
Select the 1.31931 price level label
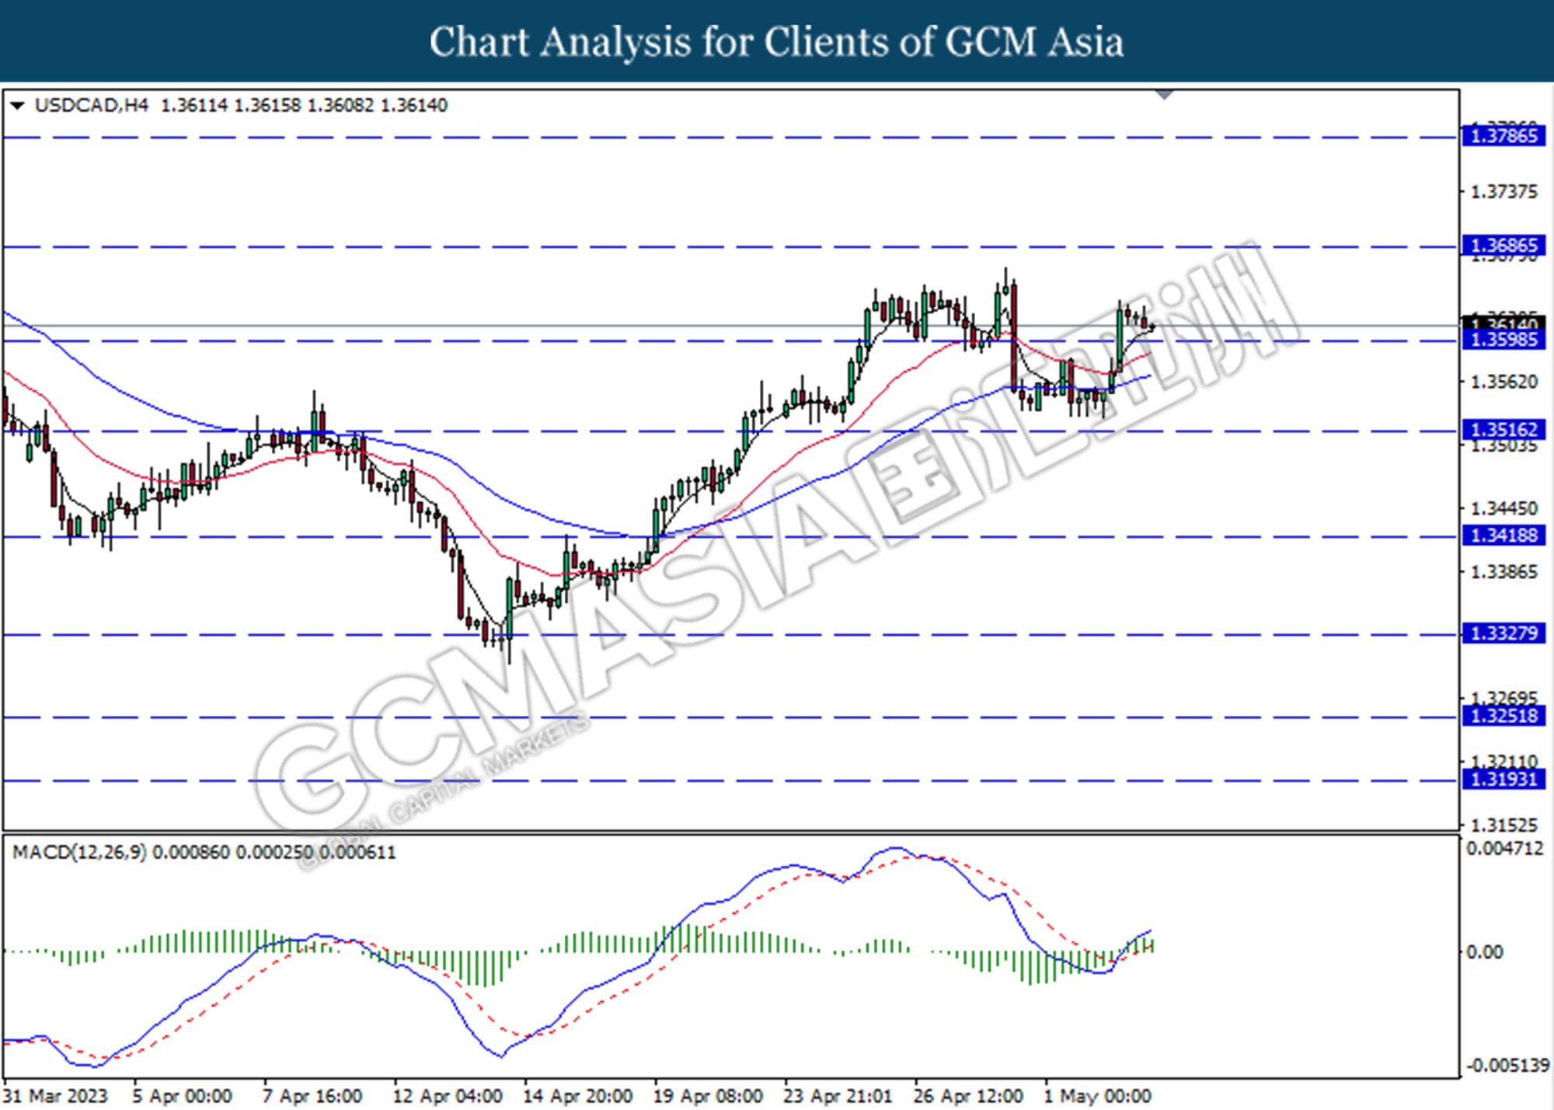1503,780
